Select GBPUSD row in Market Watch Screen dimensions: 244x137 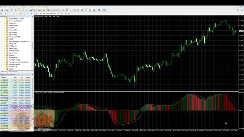pyautogui.click(x=16, y=83)
